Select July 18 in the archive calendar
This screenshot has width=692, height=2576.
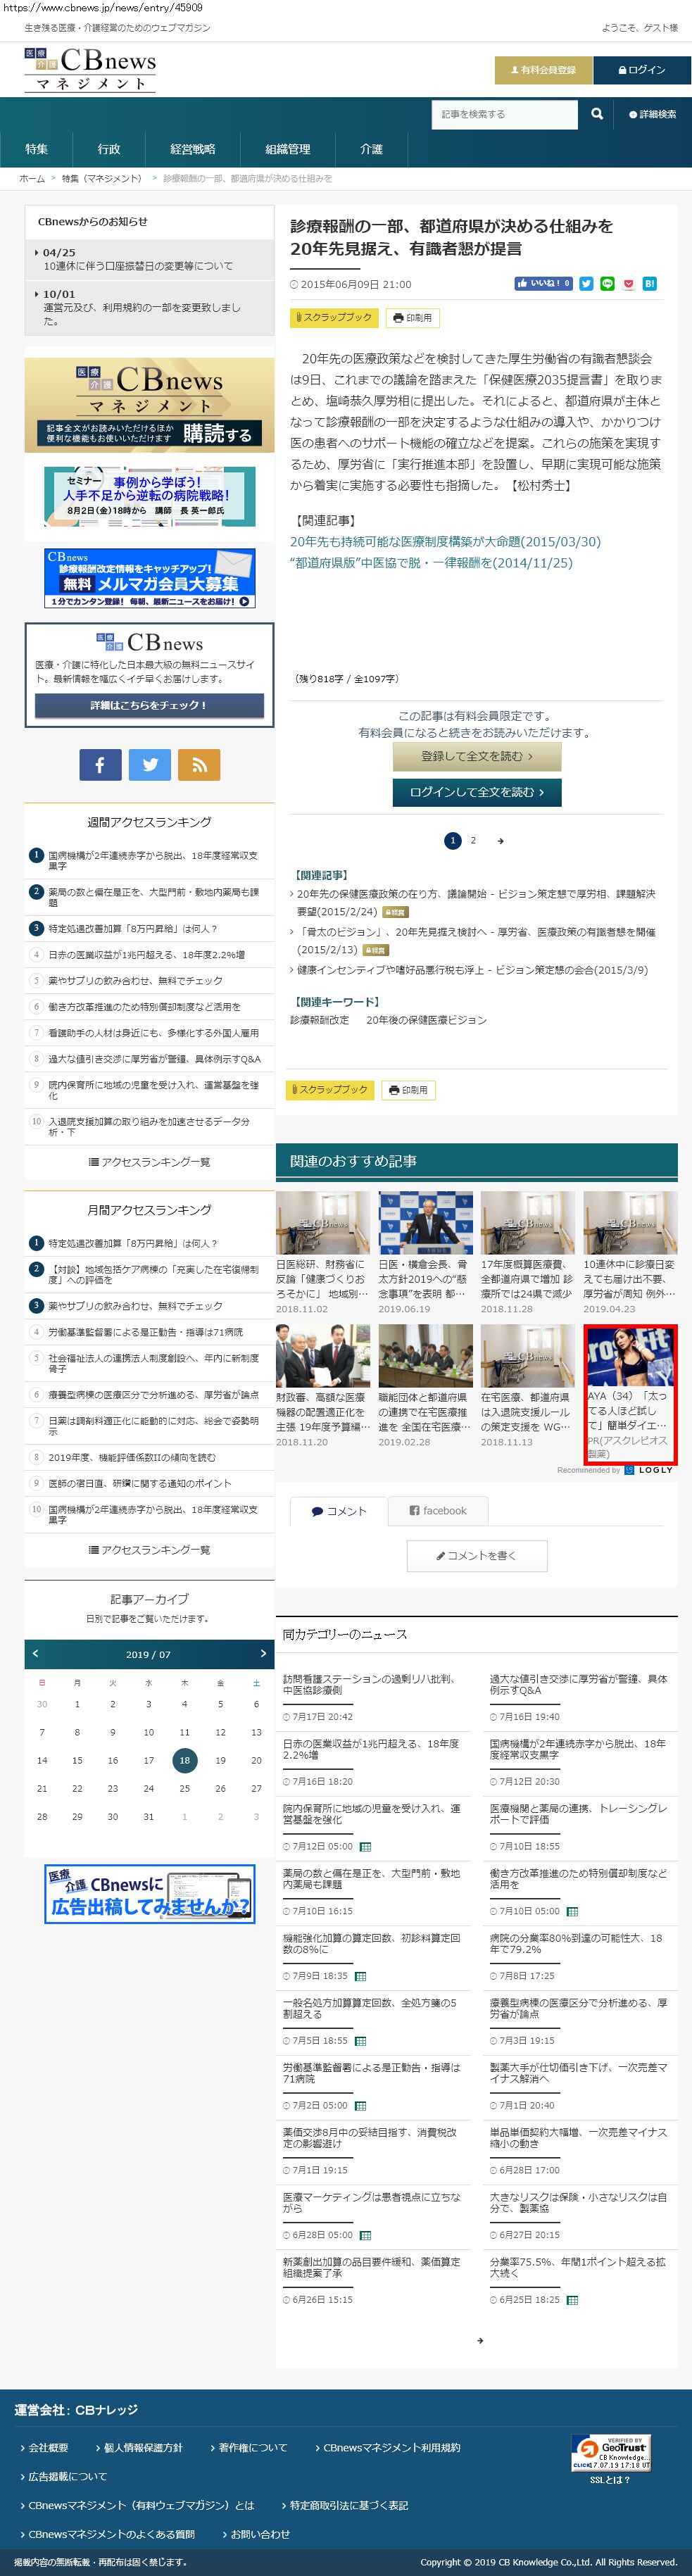pyautogui.click(x=184, y=1760)
